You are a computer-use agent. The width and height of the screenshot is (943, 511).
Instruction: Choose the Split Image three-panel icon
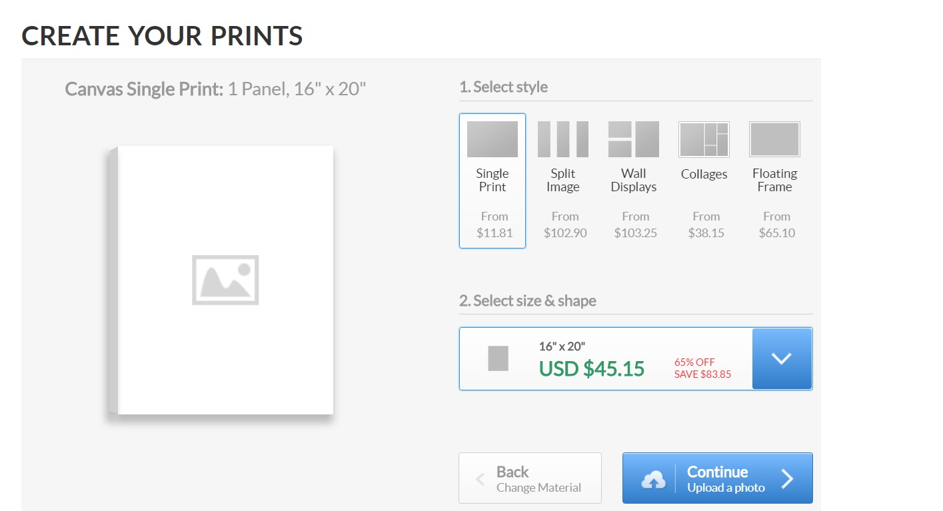[563, 139]
